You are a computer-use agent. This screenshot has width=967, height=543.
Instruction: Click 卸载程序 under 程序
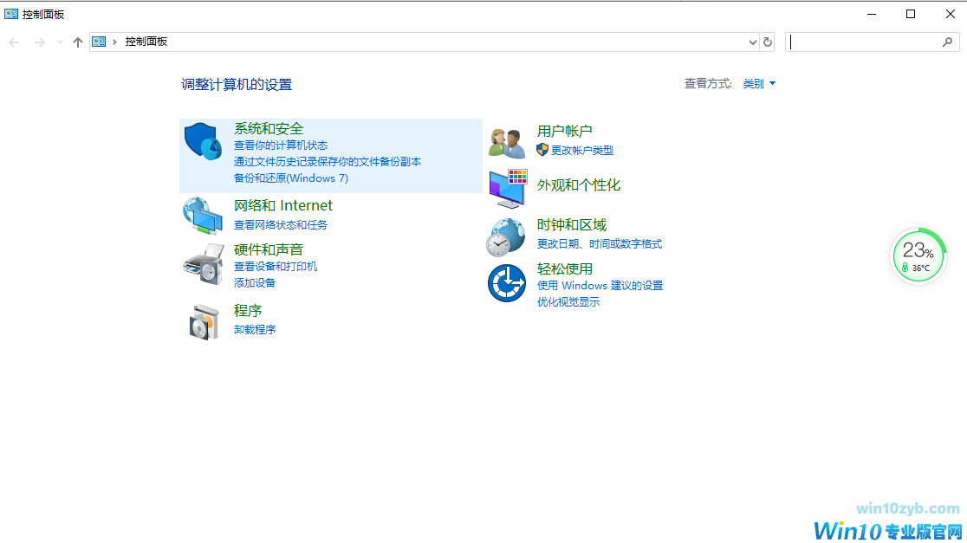(257, 329)
